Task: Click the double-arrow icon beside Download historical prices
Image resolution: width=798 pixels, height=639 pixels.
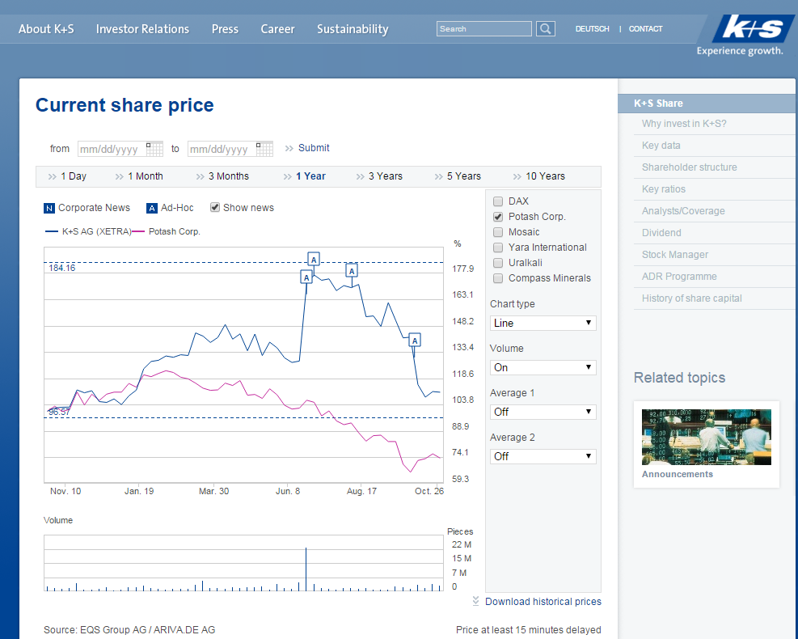Action: coord(476,601)
